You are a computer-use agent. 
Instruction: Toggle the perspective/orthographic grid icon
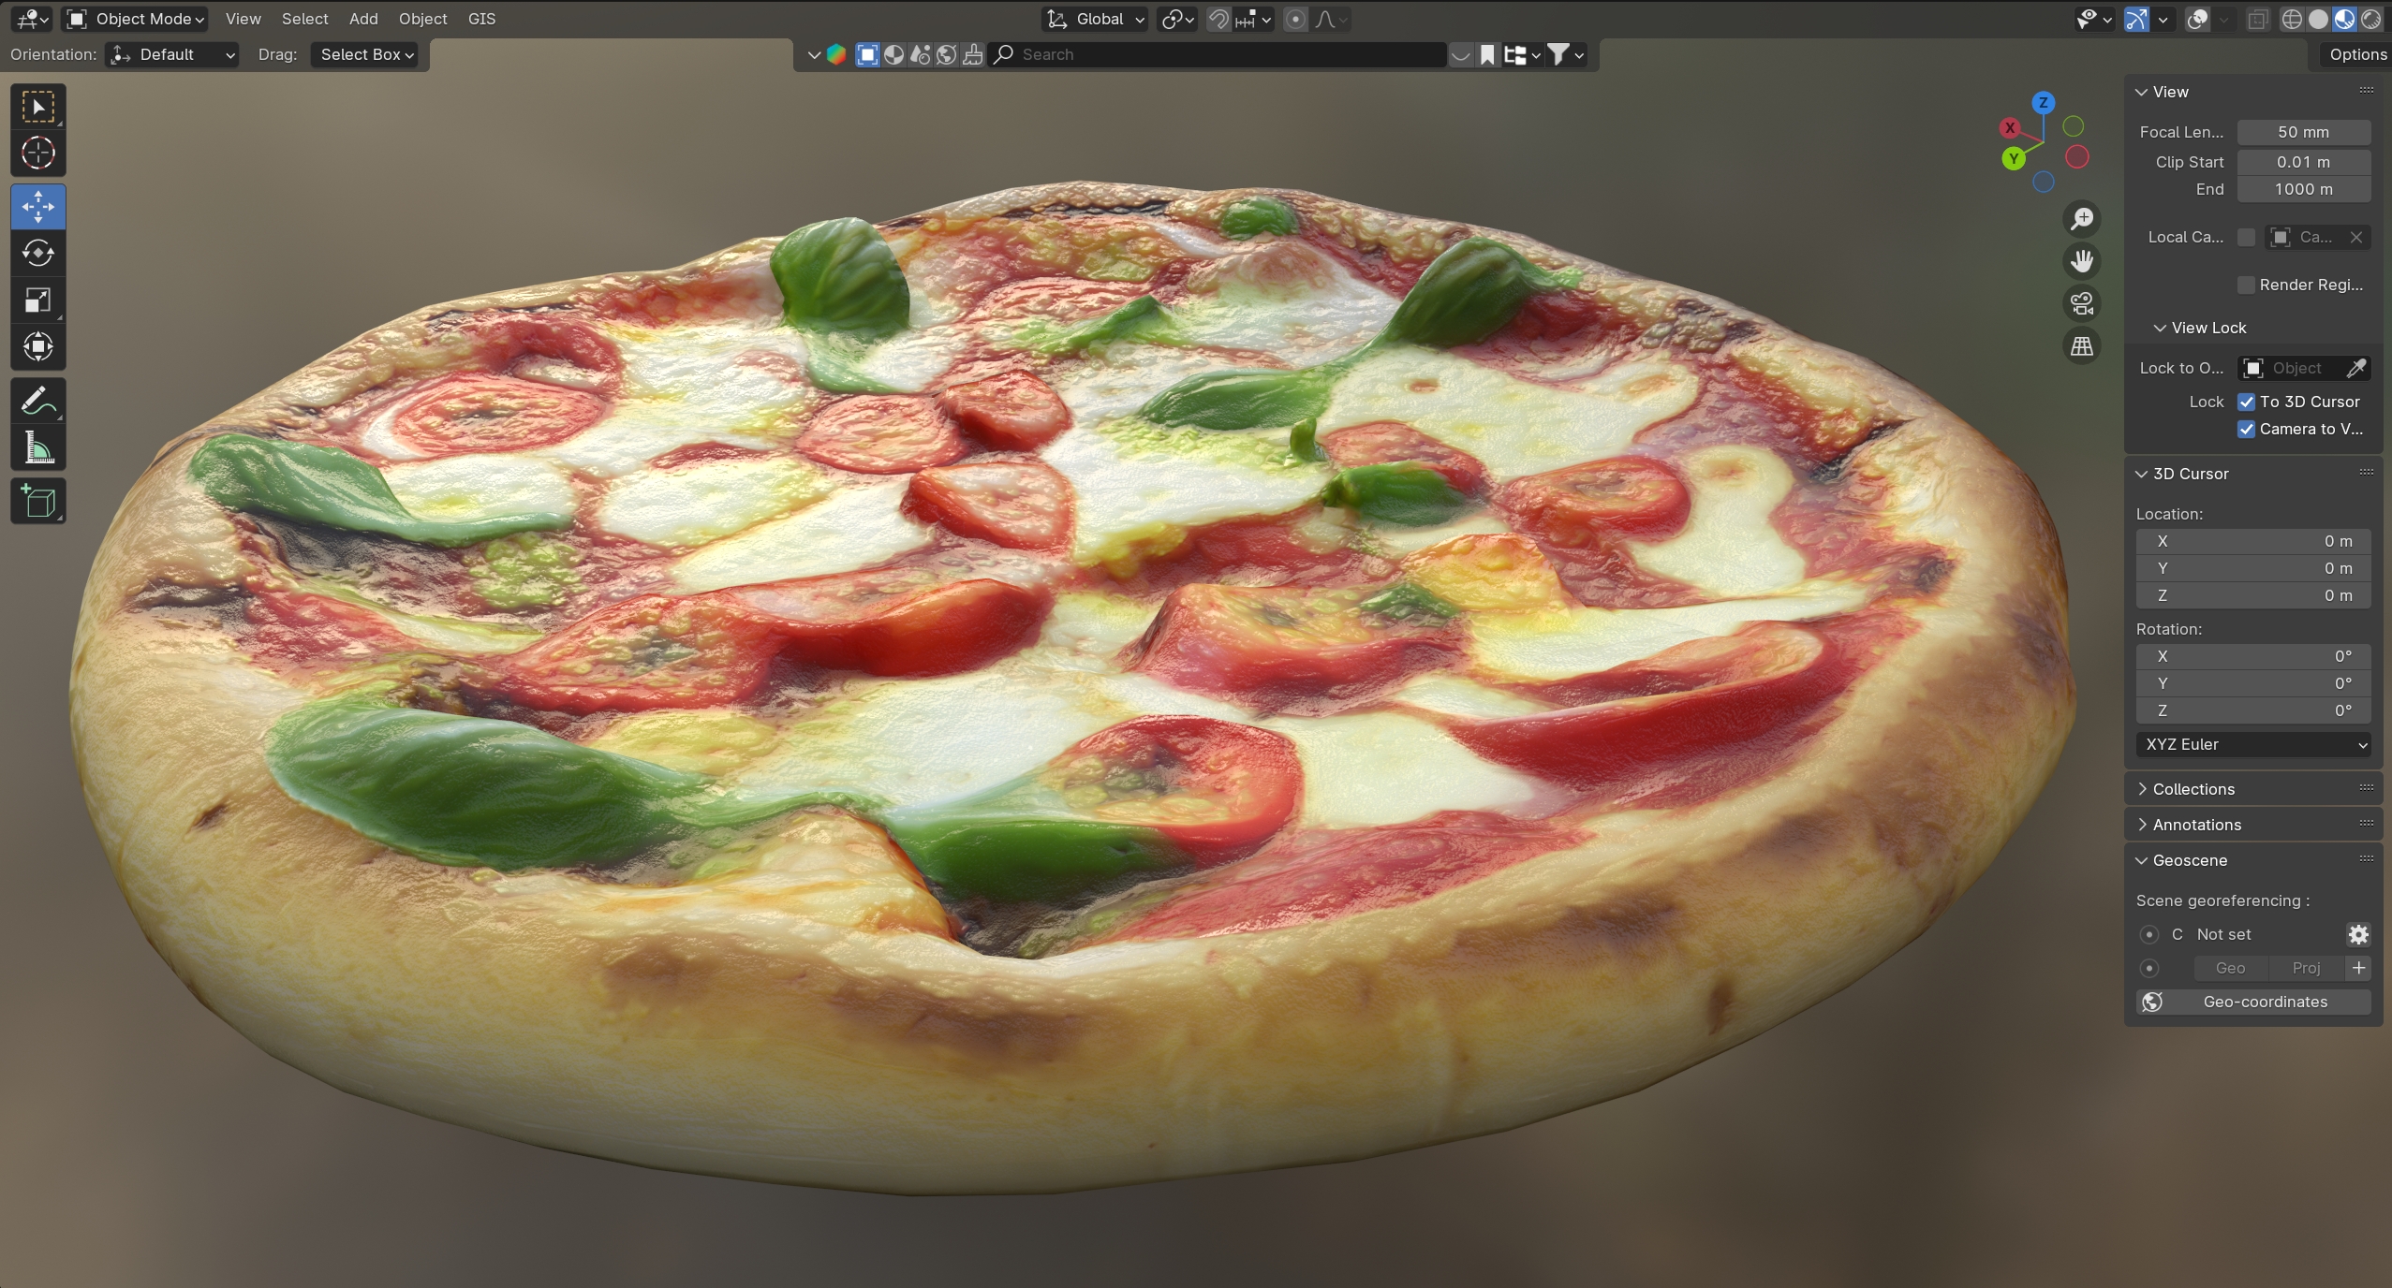pos(2081,346)
